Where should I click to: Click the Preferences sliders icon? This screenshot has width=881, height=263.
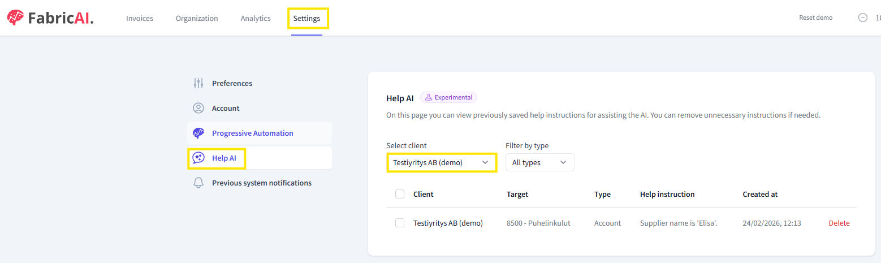pyautogui.click(x=198, y=83)
